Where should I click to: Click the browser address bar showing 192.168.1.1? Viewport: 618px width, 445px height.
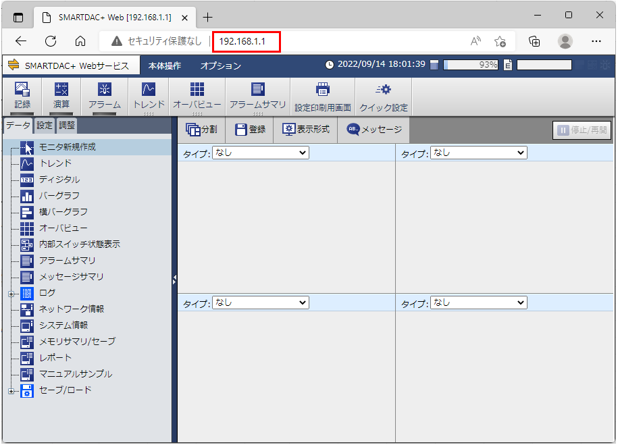[x=246, y=41]
